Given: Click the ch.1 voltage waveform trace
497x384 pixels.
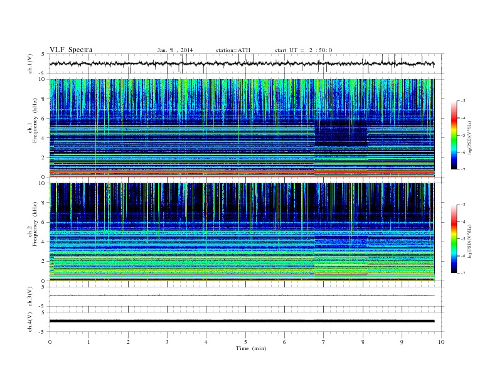Looking at the screenshot, I should 242,63.
